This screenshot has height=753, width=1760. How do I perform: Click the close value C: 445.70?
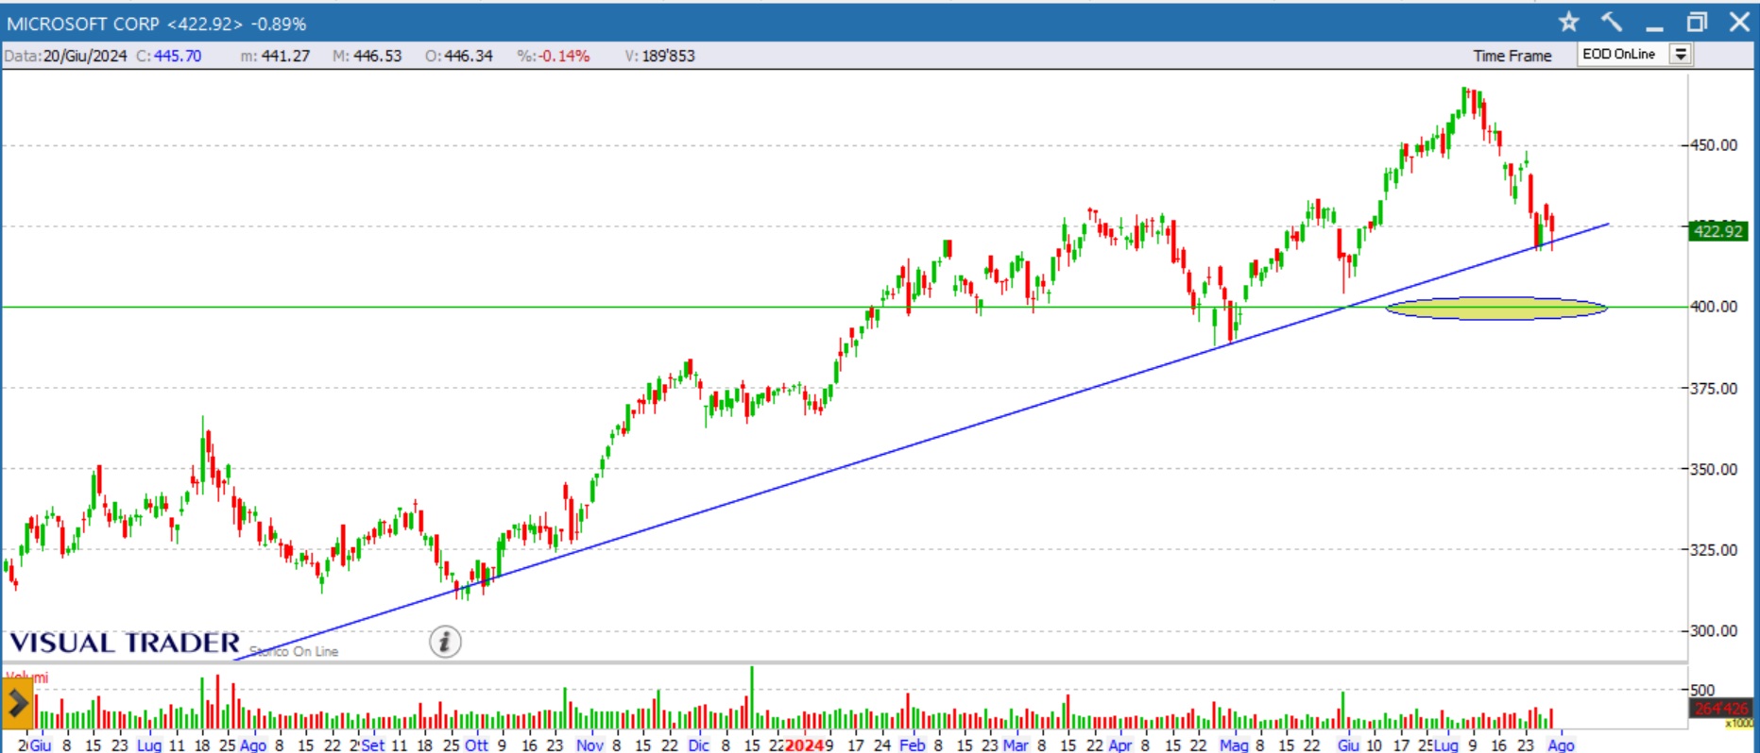169,56
